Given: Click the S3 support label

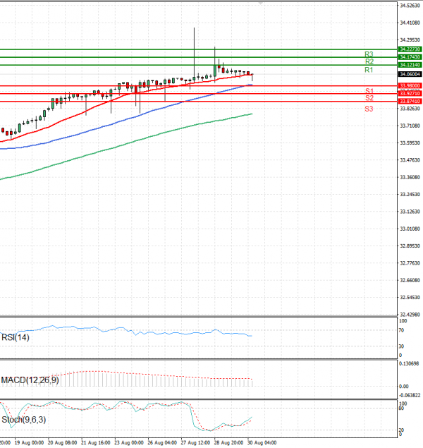Looking at the screenshot, I should [x=369, y=109].
